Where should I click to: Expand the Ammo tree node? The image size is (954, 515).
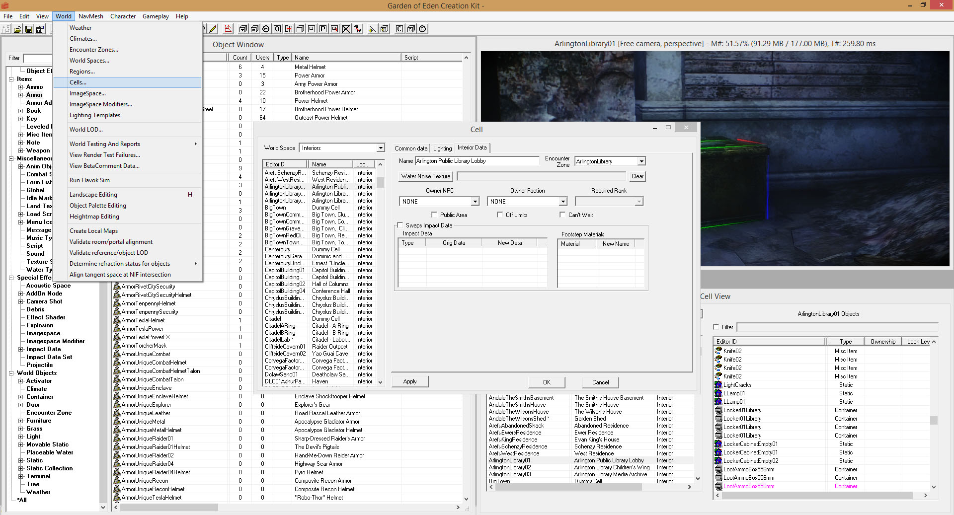[x=21, y=87]
